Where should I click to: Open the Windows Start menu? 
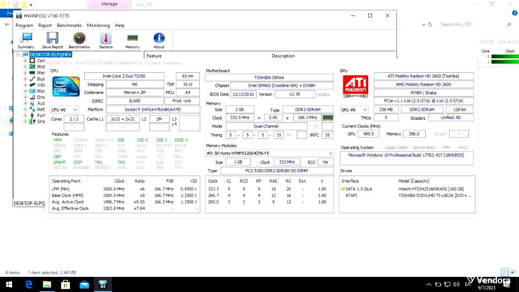[9, 285]
